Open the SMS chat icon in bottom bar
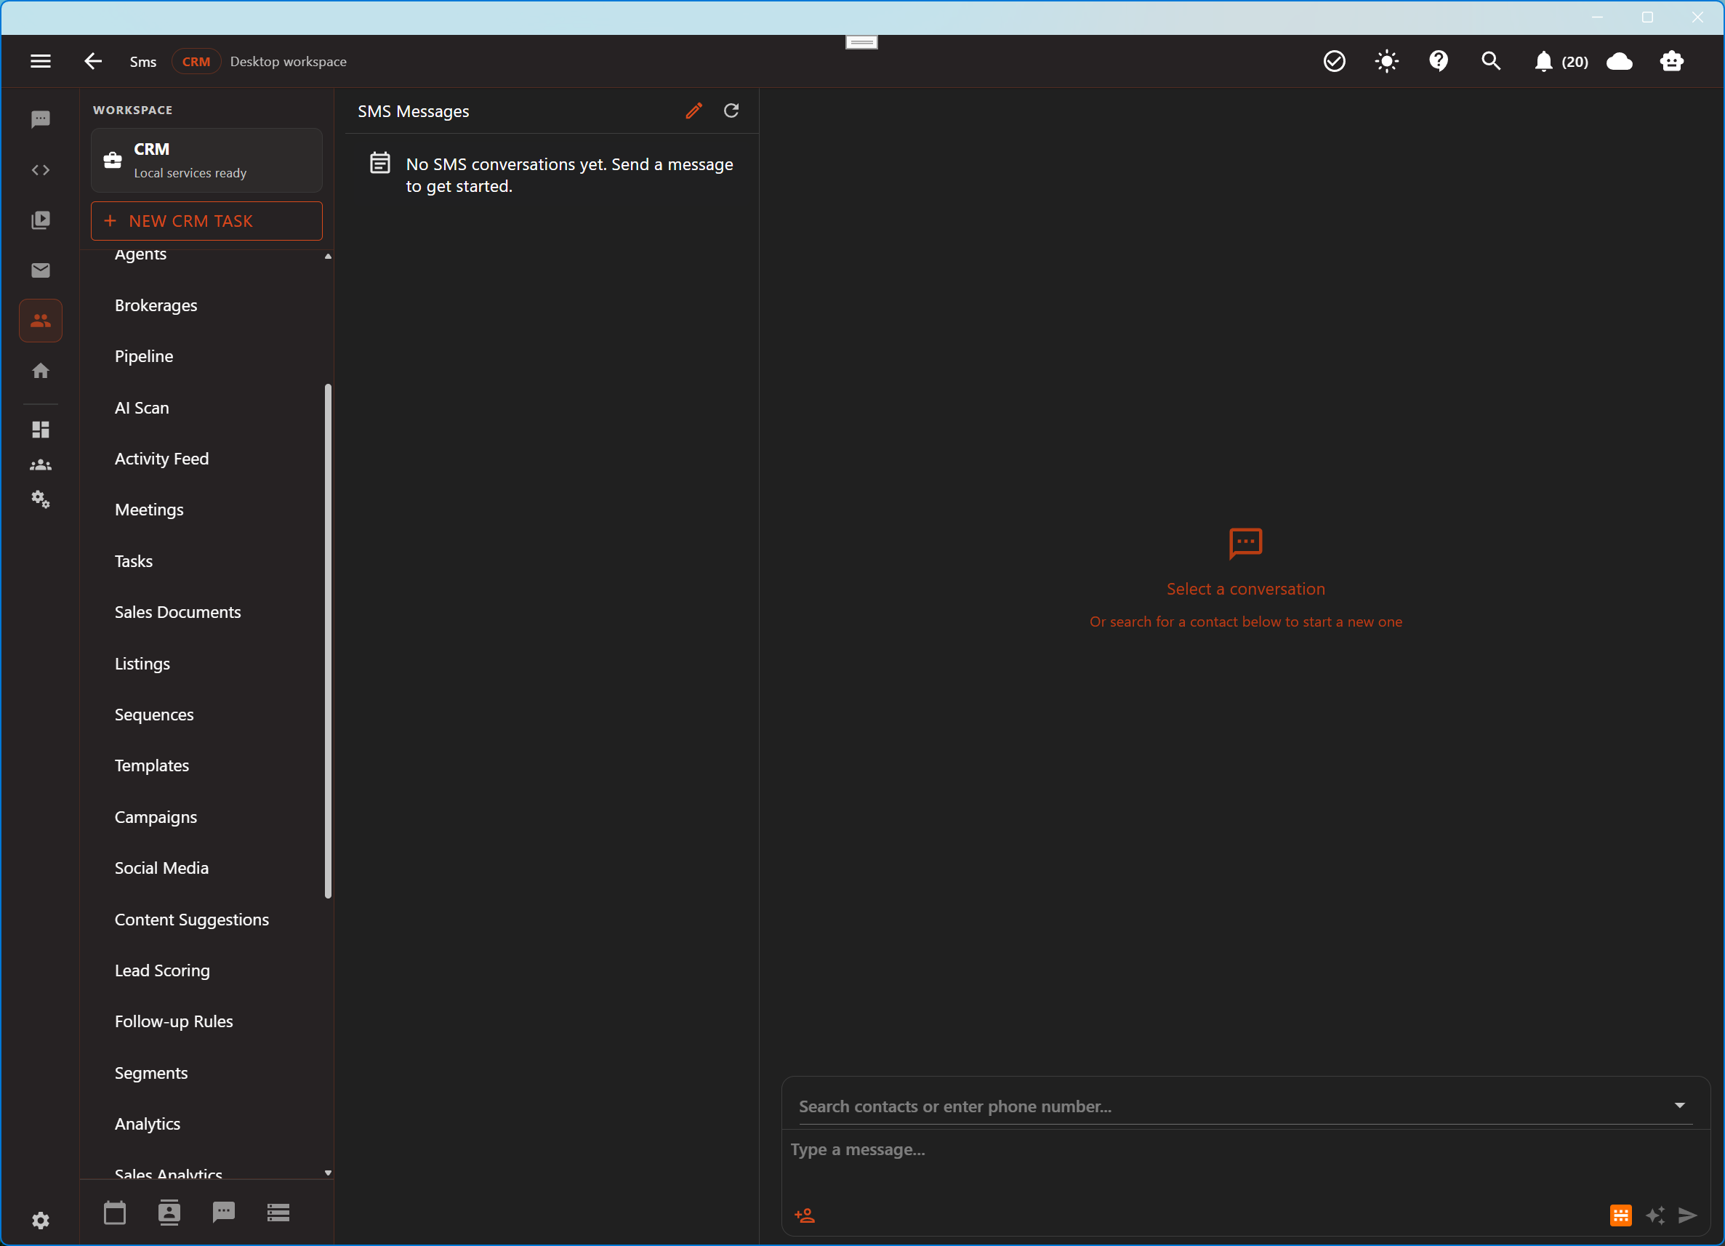 (x=224, y=1213)
